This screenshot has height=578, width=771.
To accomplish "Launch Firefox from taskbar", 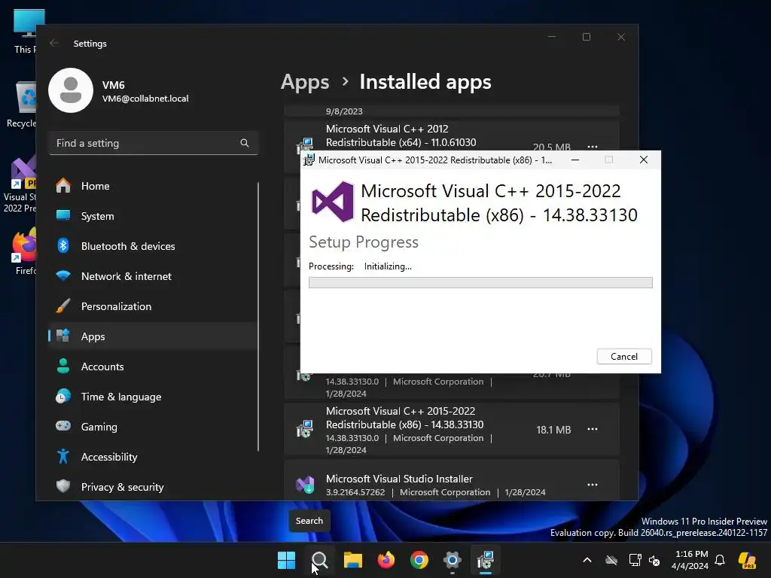I will click(x=386, y=560).
